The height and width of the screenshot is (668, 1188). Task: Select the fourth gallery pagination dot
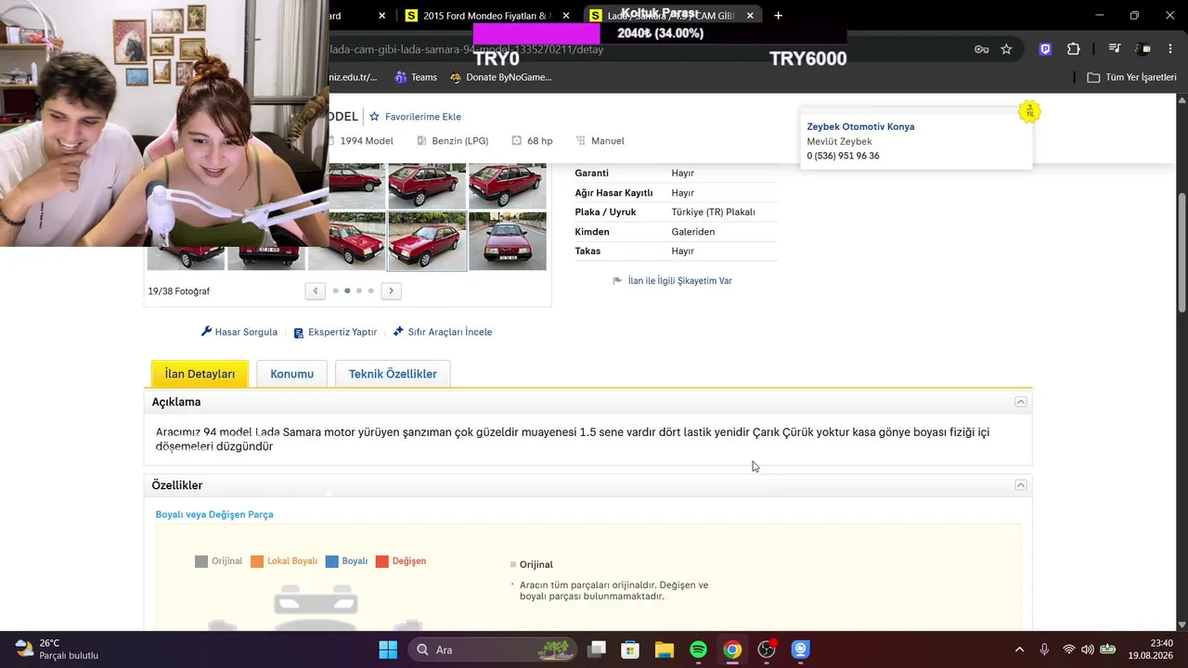371,291
